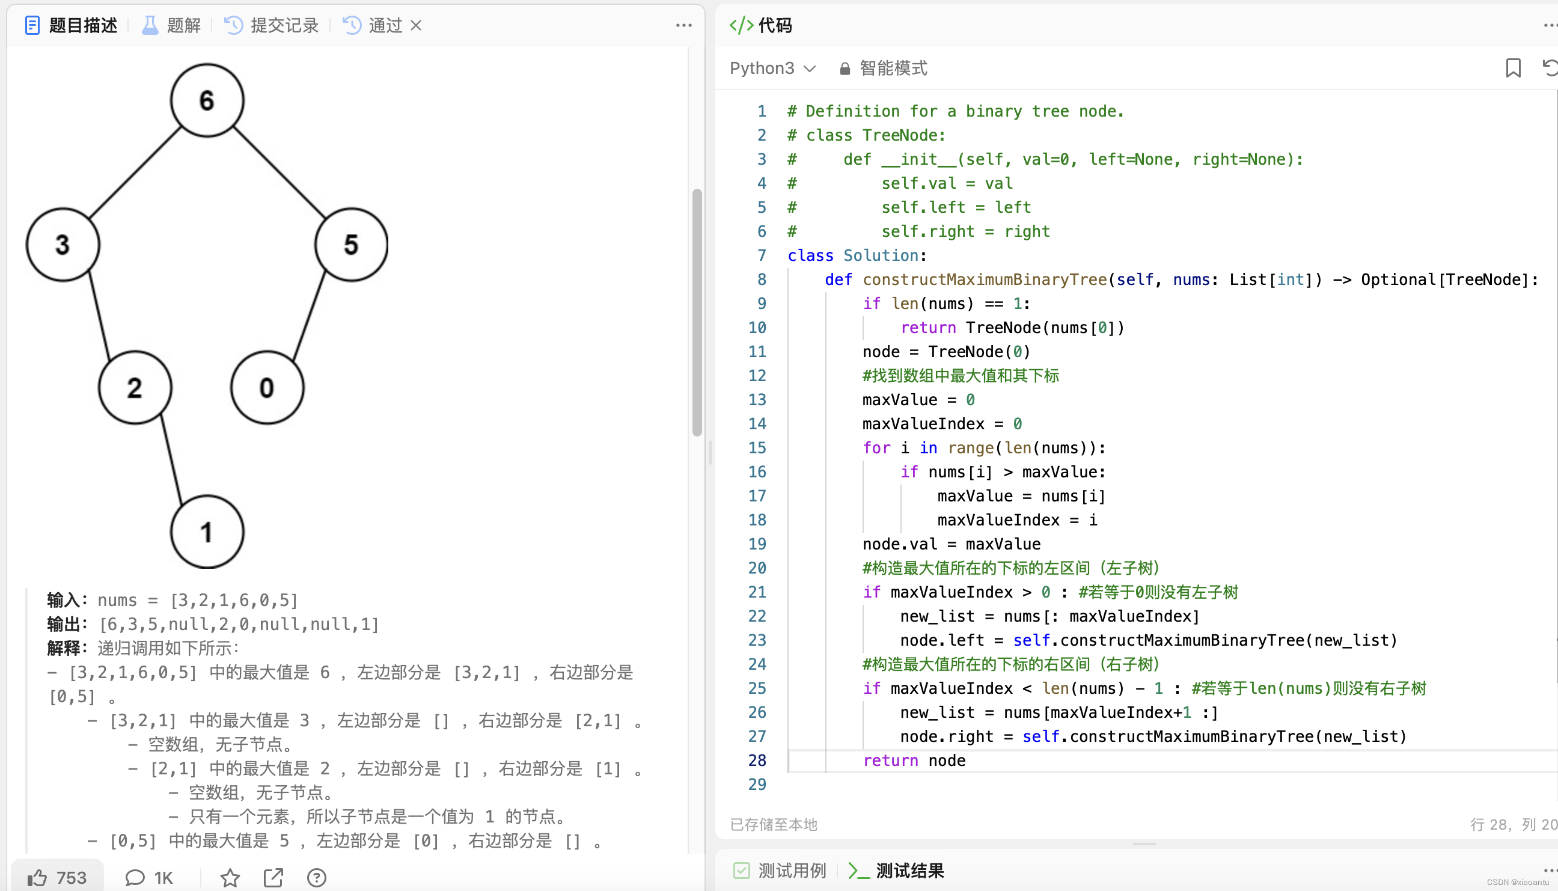Image resolution: width=1558 pixels, height=891 pixels.
Task: Click the constructMaximumBinaryTree def line
Action: tap(1181, 279)
